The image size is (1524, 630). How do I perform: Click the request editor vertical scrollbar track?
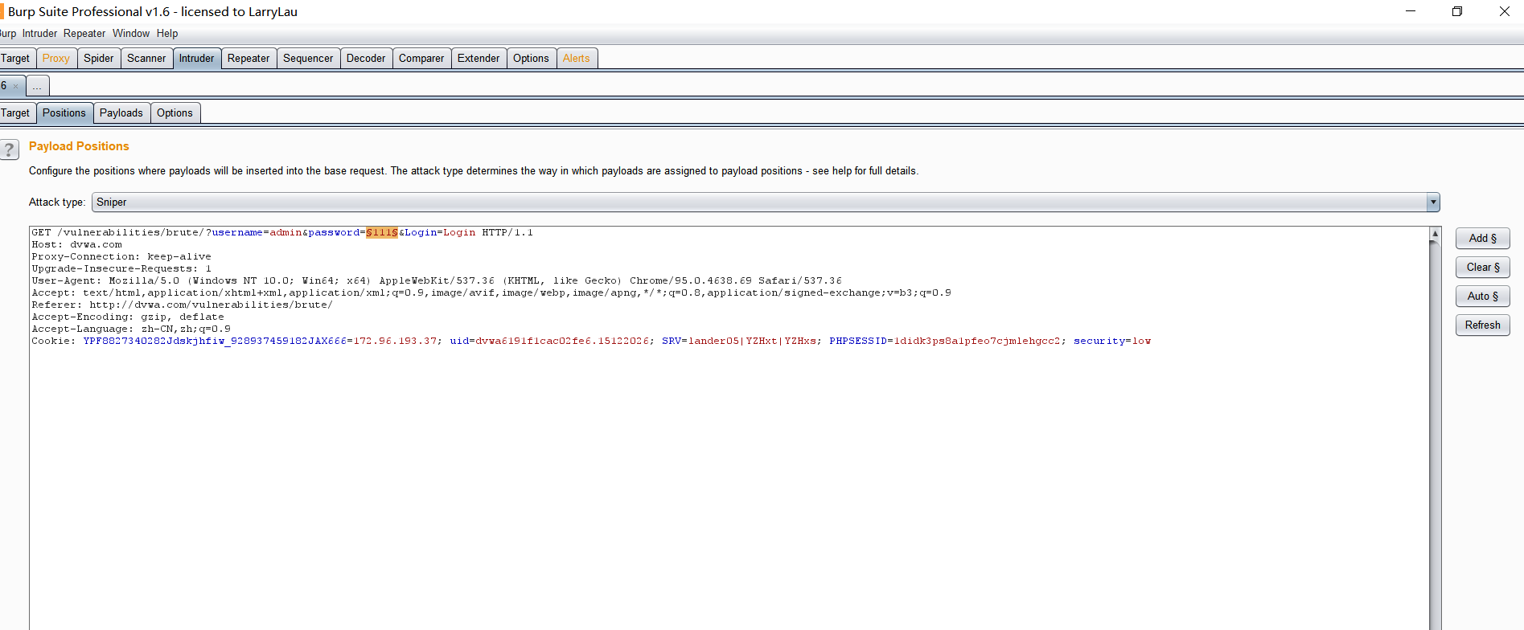[x=1435, y=434]
